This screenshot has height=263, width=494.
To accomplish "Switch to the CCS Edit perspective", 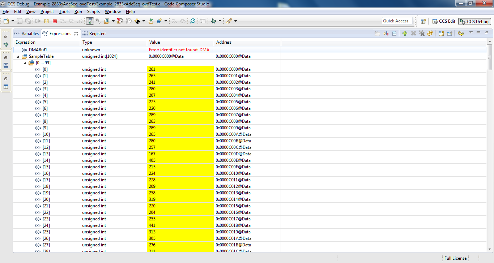I will pos(444,21).
